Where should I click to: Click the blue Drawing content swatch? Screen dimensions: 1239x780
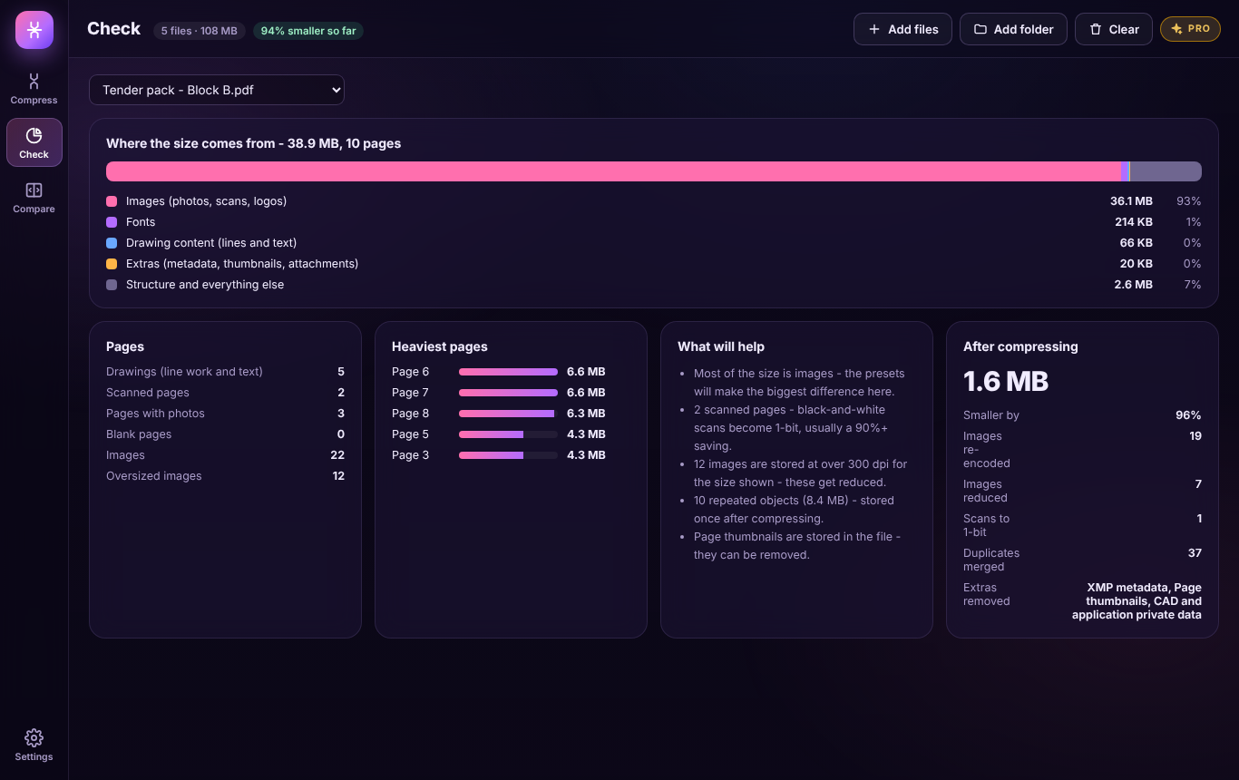click(x=112, y=243)
